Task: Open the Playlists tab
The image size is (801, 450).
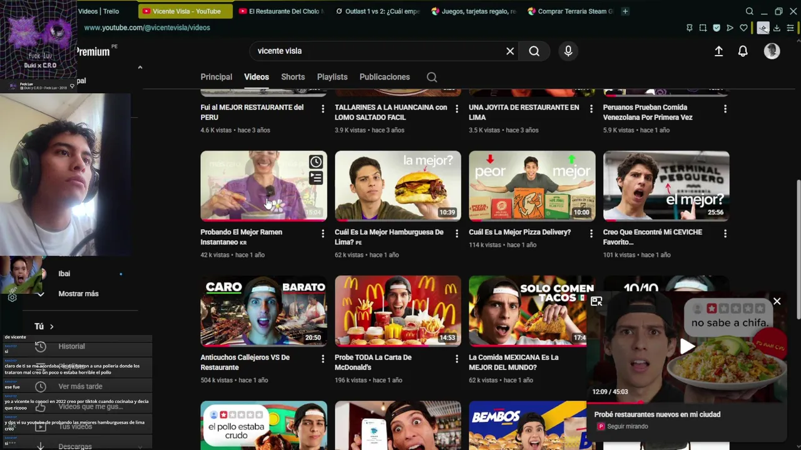Action: (332, 77)
